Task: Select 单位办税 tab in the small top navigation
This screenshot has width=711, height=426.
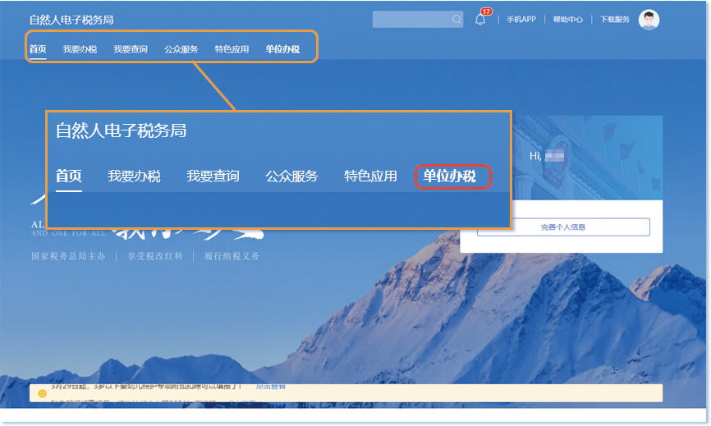Action: [282, 49]
